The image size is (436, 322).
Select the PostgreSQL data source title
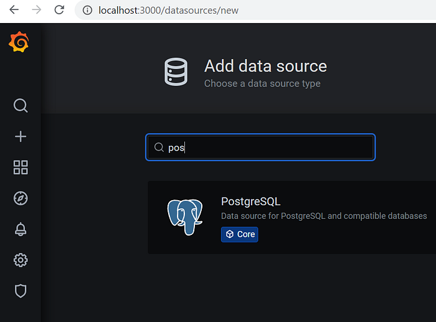click(x=250, y=202)
